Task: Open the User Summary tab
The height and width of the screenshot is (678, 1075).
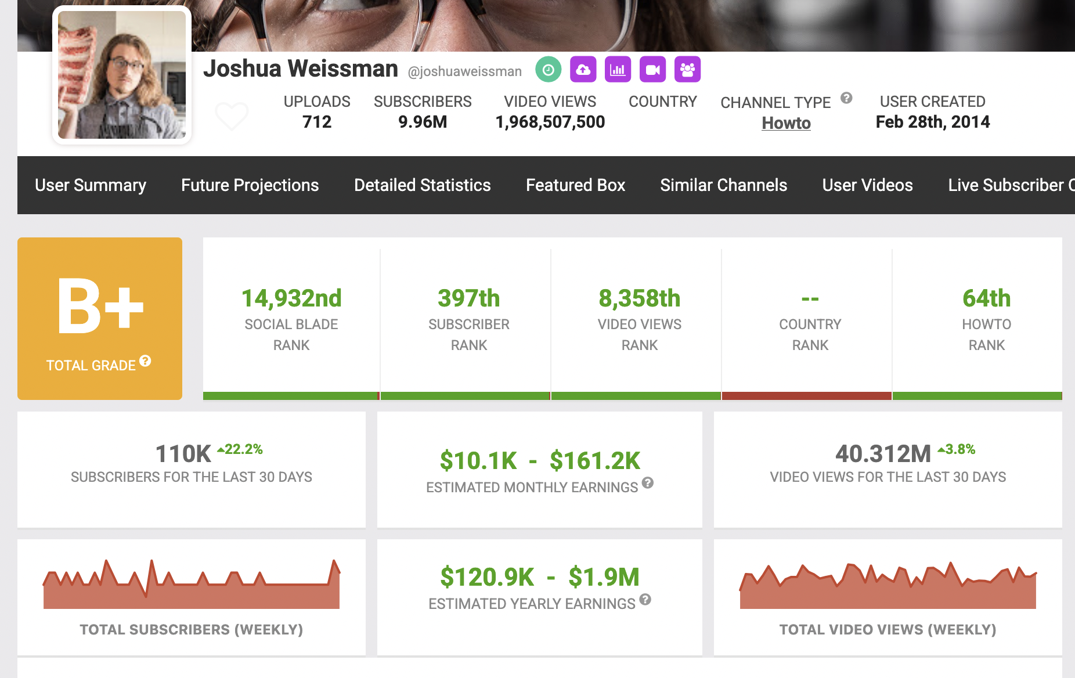Action: point(91,185)
